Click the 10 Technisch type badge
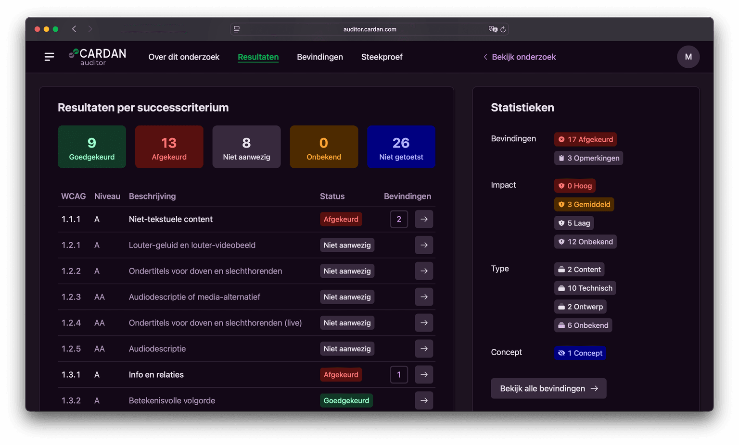 click(x=585, y=288)
